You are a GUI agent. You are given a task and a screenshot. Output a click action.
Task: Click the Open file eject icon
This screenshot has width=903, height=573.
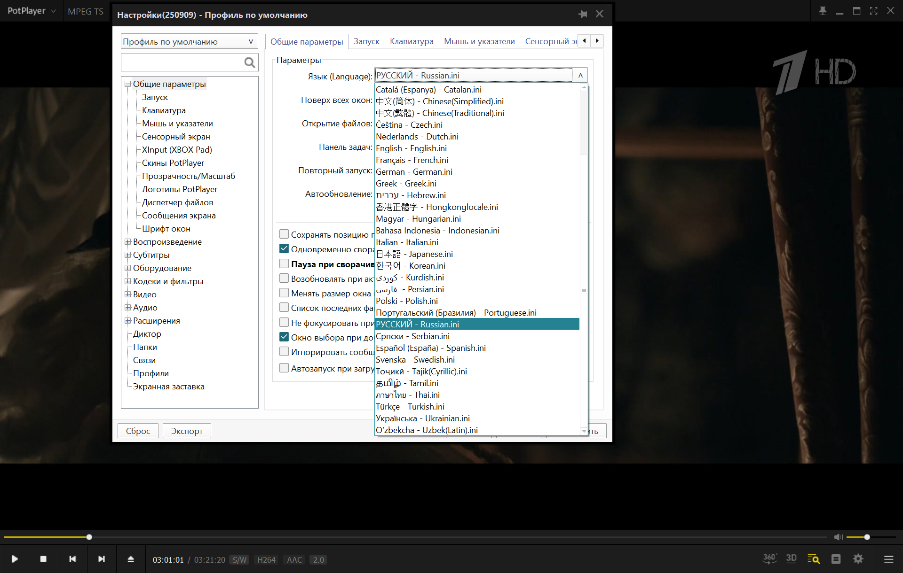(x=131, y=559)
